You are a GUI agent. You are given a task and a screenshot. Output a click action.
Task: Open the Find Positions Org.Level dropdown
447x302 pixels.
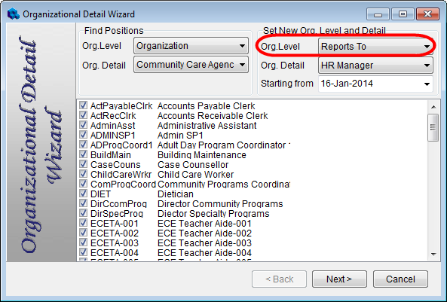pyautogui.click(x=191, y=46)
